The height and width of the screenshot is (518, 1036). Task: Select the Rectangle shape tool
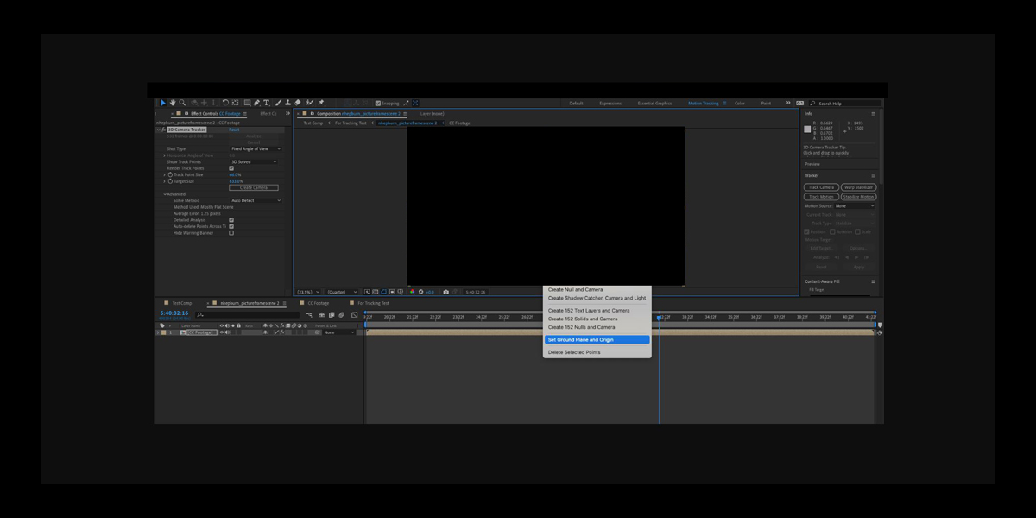point(247,103)
